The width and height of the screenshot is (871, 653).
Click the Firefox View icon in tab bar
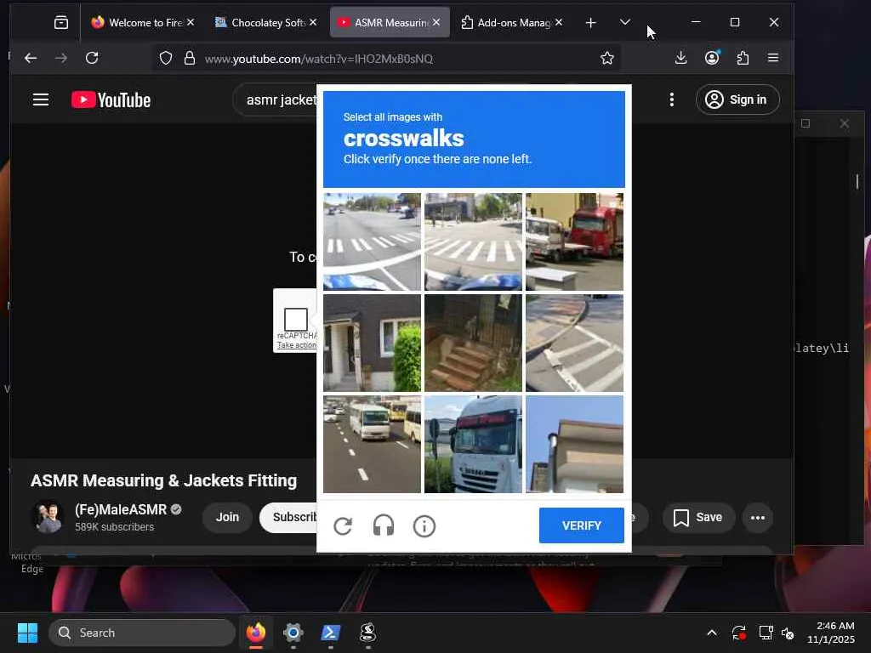click(x=61, y=22)
